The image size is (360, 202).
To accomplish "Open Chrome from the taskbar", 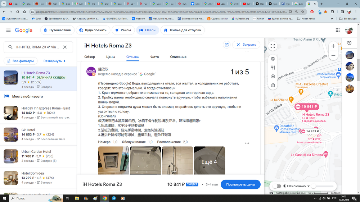I will click(x=104, y=198).
